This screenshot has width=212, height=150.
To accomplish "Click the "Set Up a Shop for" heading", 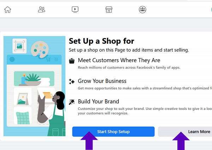I will [x=101, y=41].
